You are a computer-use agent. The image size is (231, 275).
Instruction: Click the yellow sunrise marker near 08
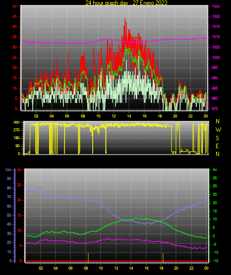[x=88, y=258]
